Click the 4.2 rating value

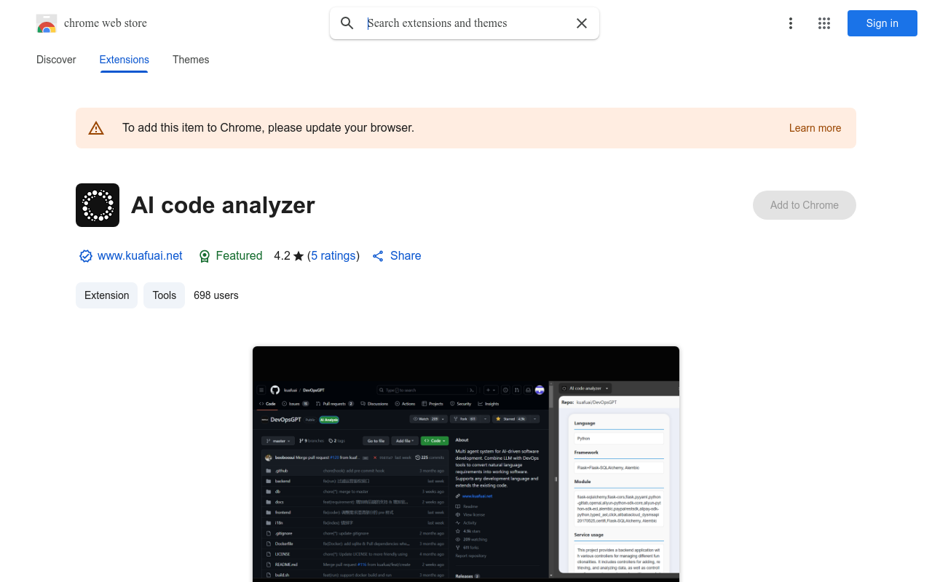tap(282, 256)
